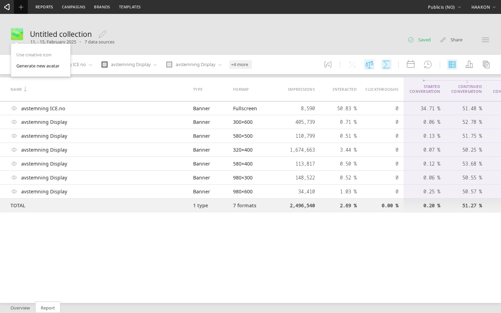Viewport: 501px width, 313px height.
Task: Toggle visibility of avstemning ICE.no row
Action: [14, 109]
